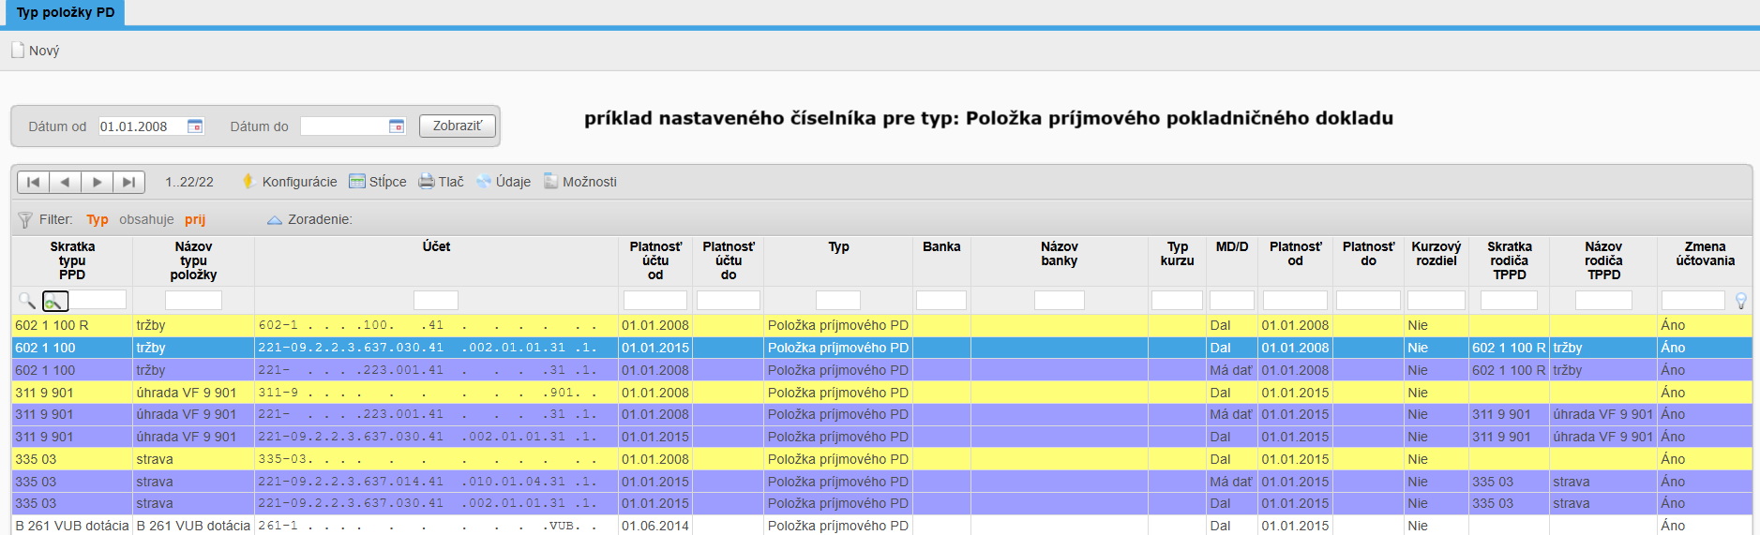Click account cell 221-09.2.2.3.637.014.41

(x=436, y=482)
